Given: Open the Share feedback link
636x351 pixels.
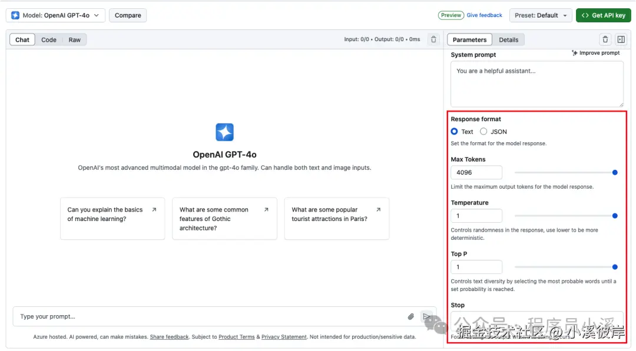Looking at the screenshot, I should [169, 337].
